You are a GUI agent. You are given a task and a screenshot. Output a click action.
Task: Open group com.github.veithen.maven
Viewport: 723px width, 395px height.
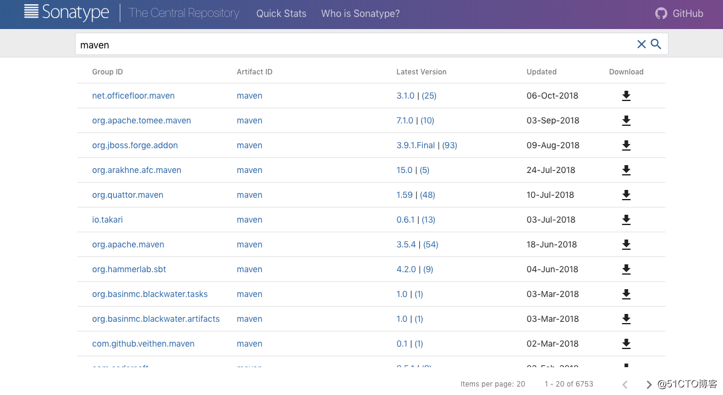143,344
